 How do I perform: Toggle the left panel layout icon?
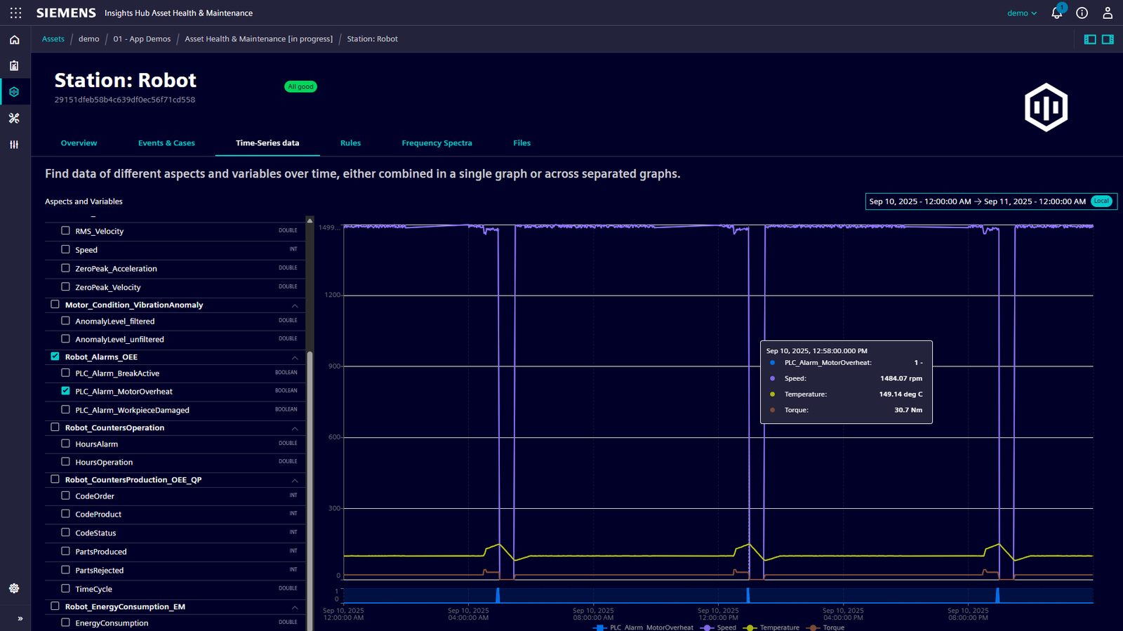[1090, 39]
